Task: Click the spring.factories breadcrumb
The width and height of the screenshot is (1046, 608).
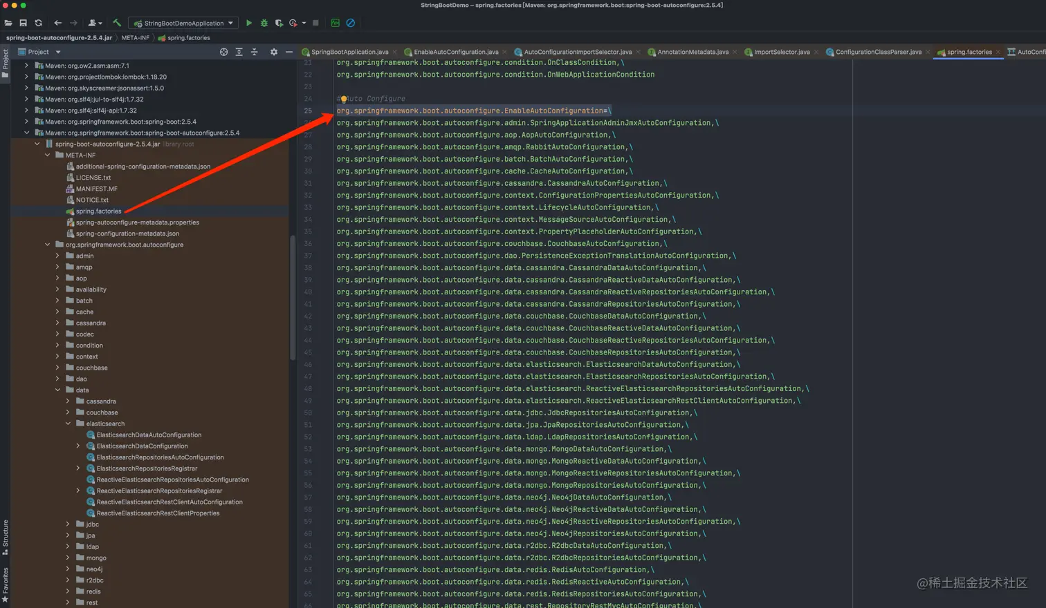Action: (x=184, y=38)
